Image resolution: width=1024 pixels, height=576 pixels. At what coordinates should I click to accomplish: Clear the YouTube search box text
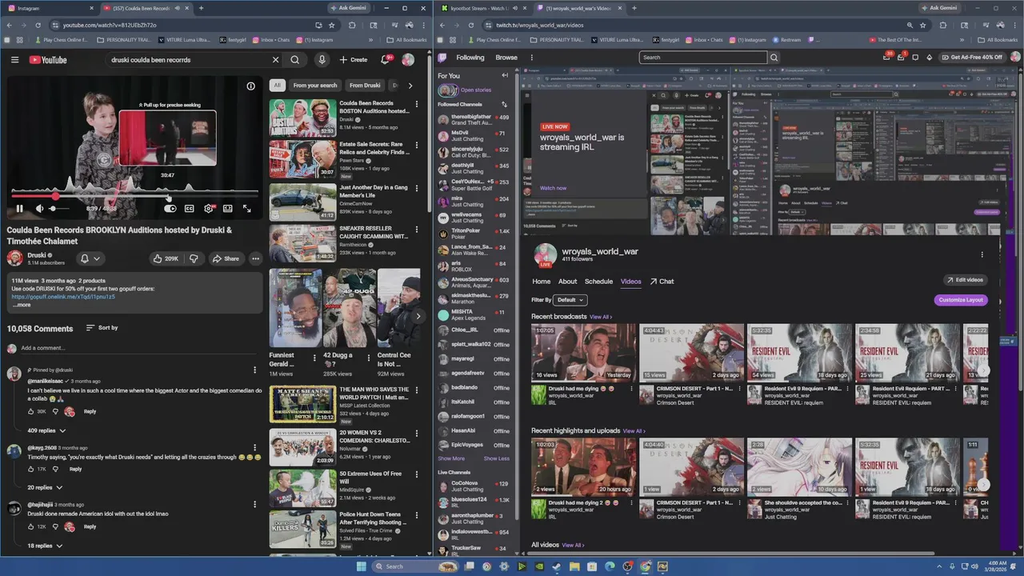tap(275, 59)
